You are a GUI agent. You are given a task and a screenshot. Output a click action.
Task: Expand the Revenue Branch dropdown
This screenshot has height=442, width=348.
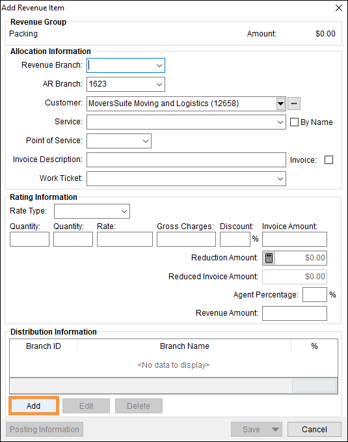pyautogui.click(x=159, y=66)
